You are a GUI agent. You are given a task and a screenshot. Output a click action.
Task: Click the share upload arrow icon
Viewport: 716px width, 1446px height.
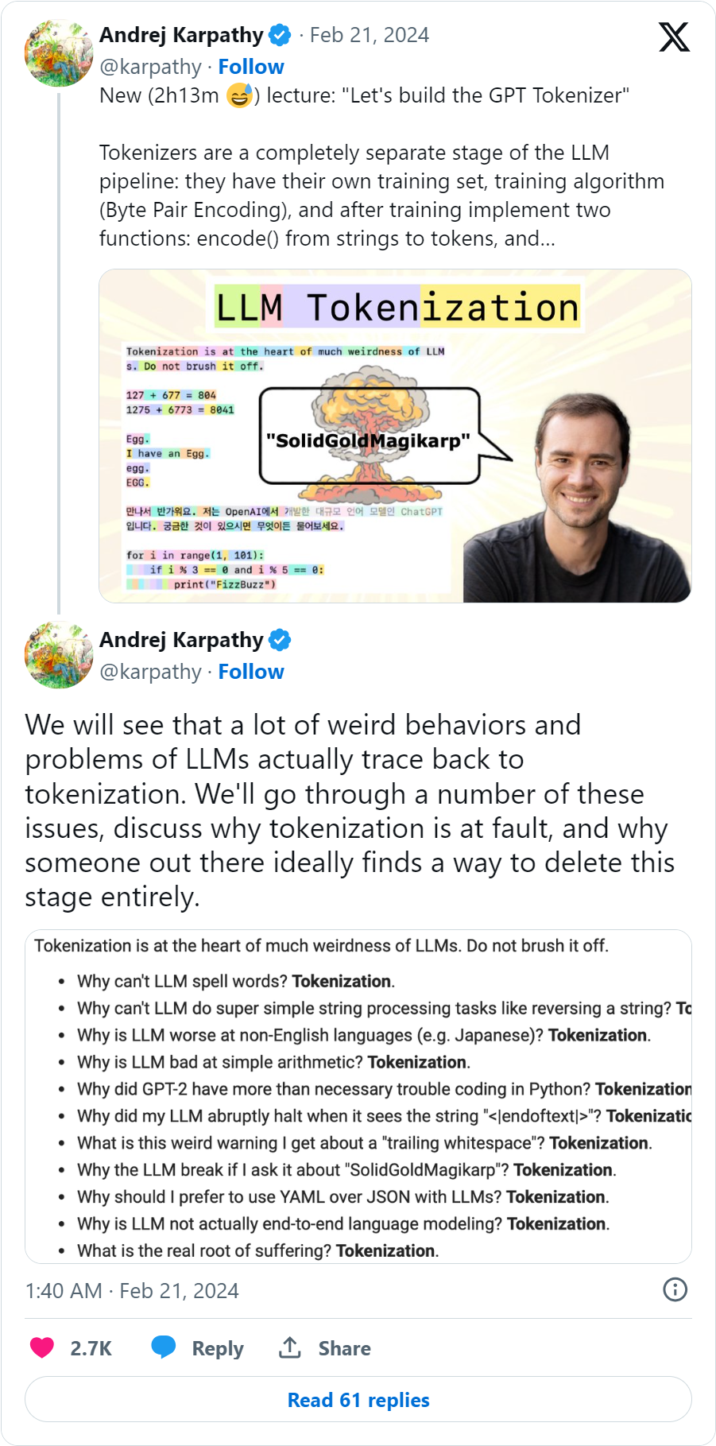click(290, 1347)
